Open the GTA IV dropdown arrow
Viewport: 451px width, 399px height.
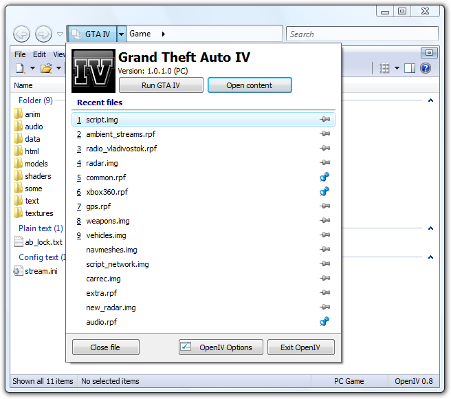[x=121, y=34]
